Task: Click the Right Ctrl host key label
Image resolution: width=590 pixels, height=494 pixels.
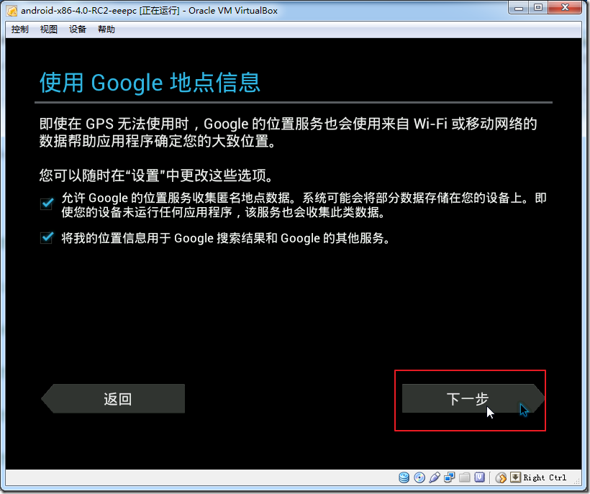Action: [x=545, y=477]
